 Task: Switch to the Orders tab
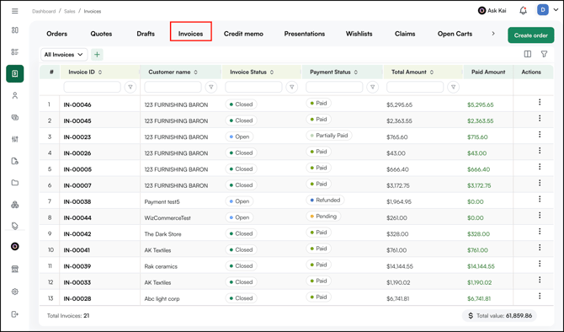point(57,34)
